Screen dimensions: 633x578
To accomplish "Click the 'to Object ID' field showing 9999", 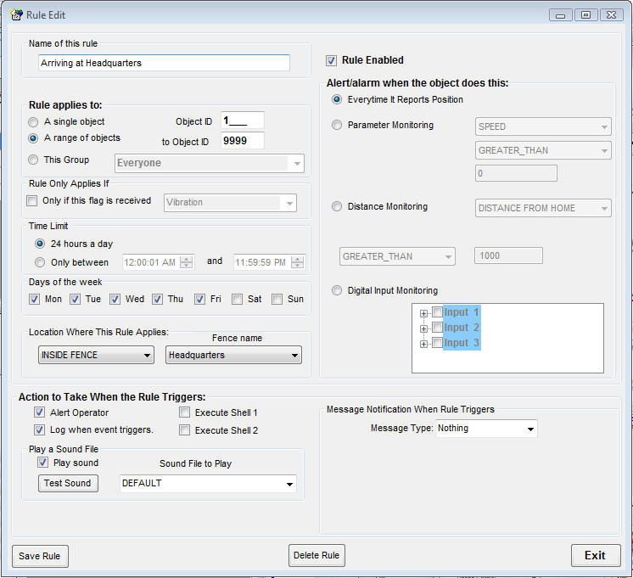I will (242, 141).
